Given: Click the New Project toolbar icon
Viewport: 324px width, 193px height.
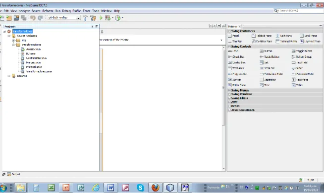Looking at the screenshot, I should point(2,18).
